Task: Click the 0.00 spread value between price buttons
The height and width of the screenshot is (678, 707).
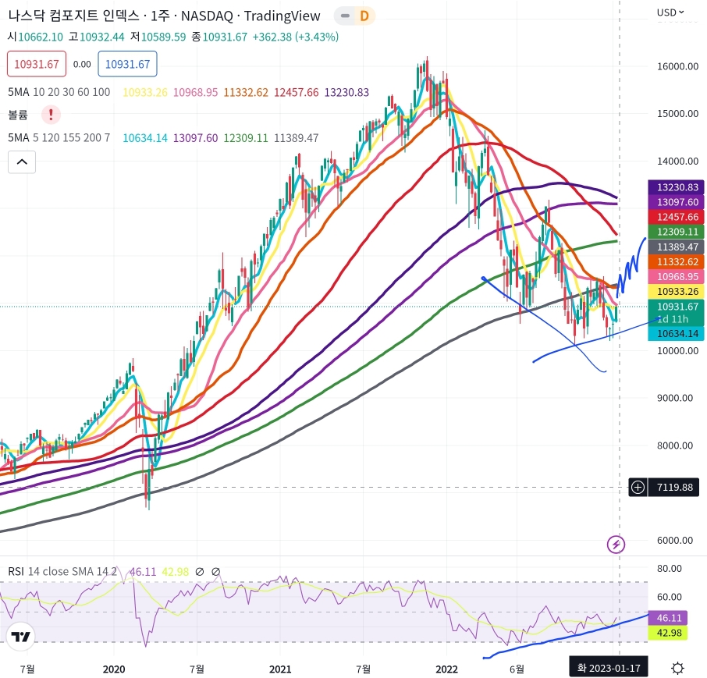Action: click(82, 65)
